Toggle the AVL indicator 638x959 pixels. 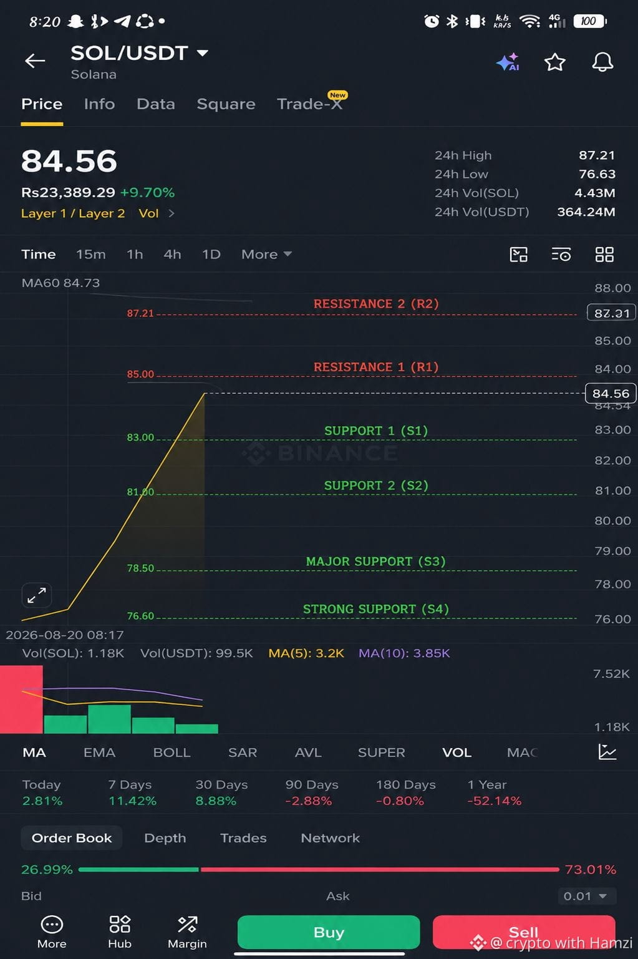point(308,752)
